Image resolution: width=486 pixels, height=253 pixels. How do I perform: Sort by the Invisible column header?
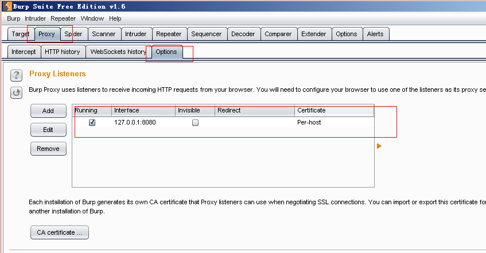[195, 110]
